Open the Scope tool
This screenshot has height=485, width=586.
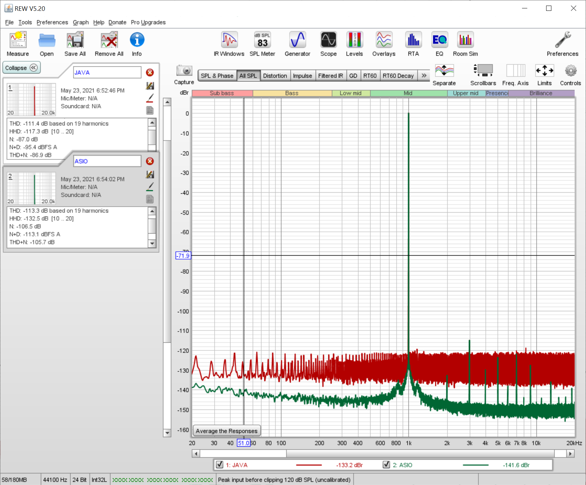(x=329, y=44)
